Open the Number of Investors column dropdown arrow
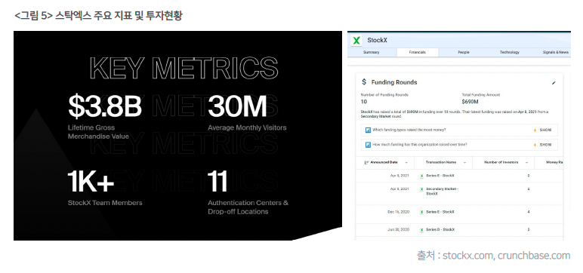The width and height of the screenshot is (583, 273). tap(526, 163)
